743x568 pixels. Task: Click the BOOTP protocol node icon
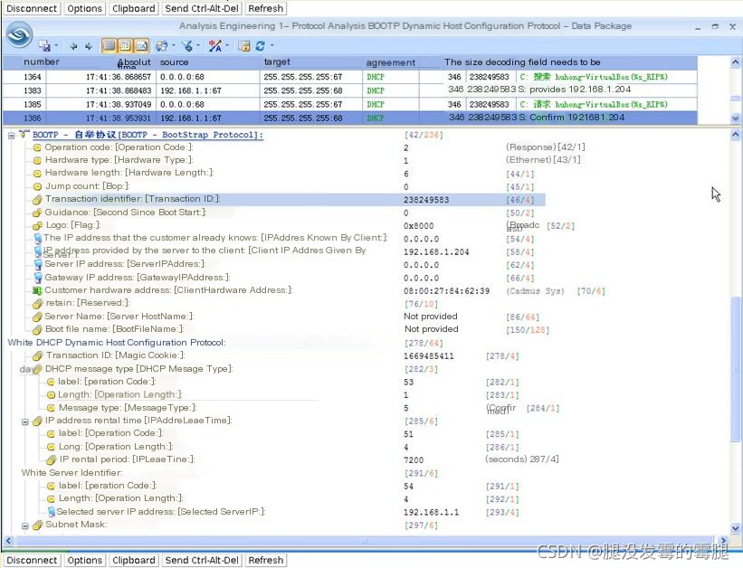pos(24,135)
